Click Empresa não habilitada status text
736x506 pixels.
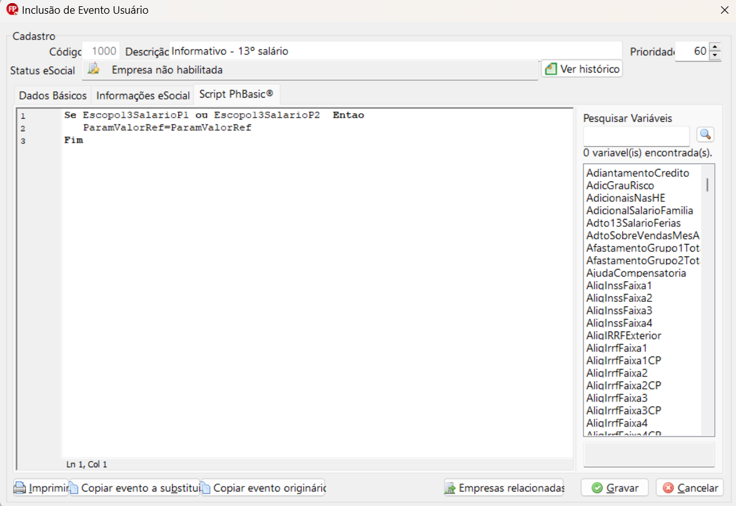click(x=167, y=70)
